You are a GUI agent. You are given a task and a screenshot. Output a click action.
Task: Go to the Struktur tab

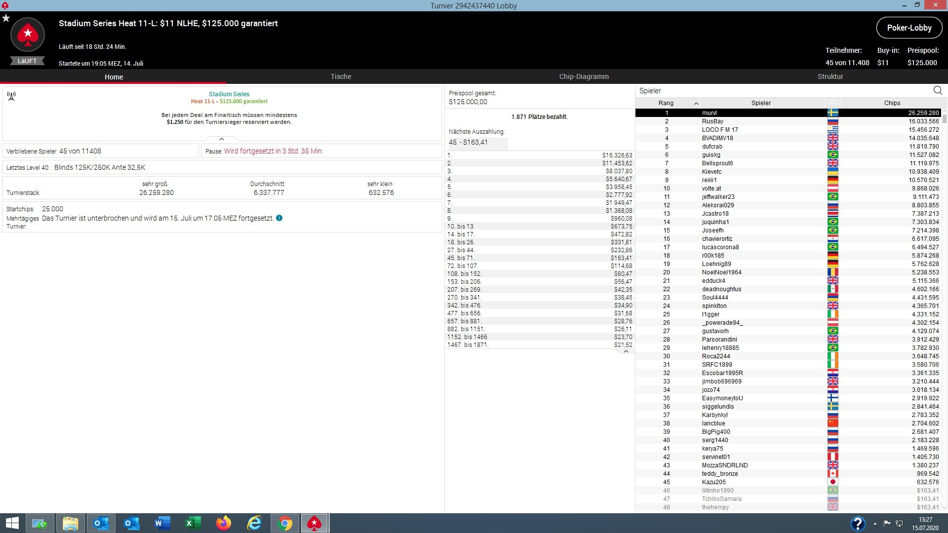coord(830,76)
